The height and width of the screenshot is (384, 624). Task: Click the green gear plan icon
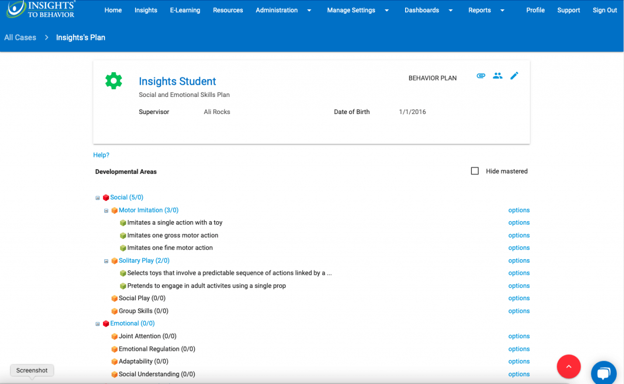point(114,80)
